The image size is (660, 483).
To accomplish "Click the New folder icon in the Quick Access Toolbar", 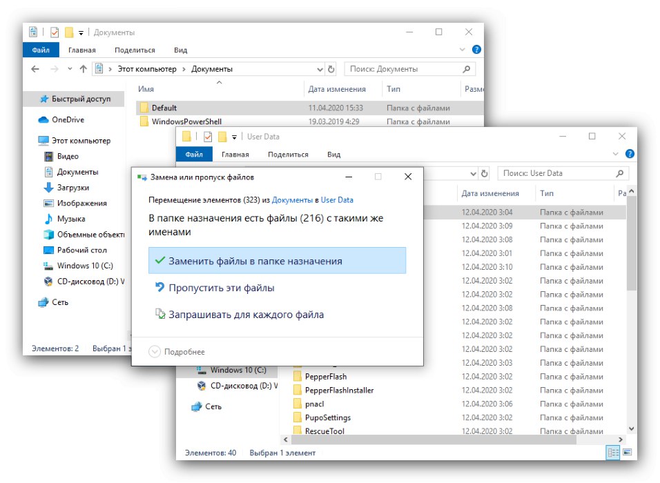I will (x=68, y=31).
